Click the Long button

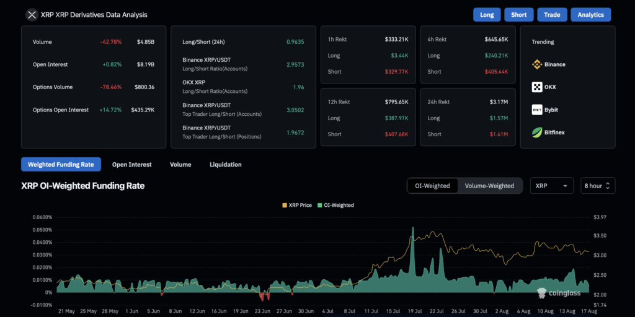487,15
